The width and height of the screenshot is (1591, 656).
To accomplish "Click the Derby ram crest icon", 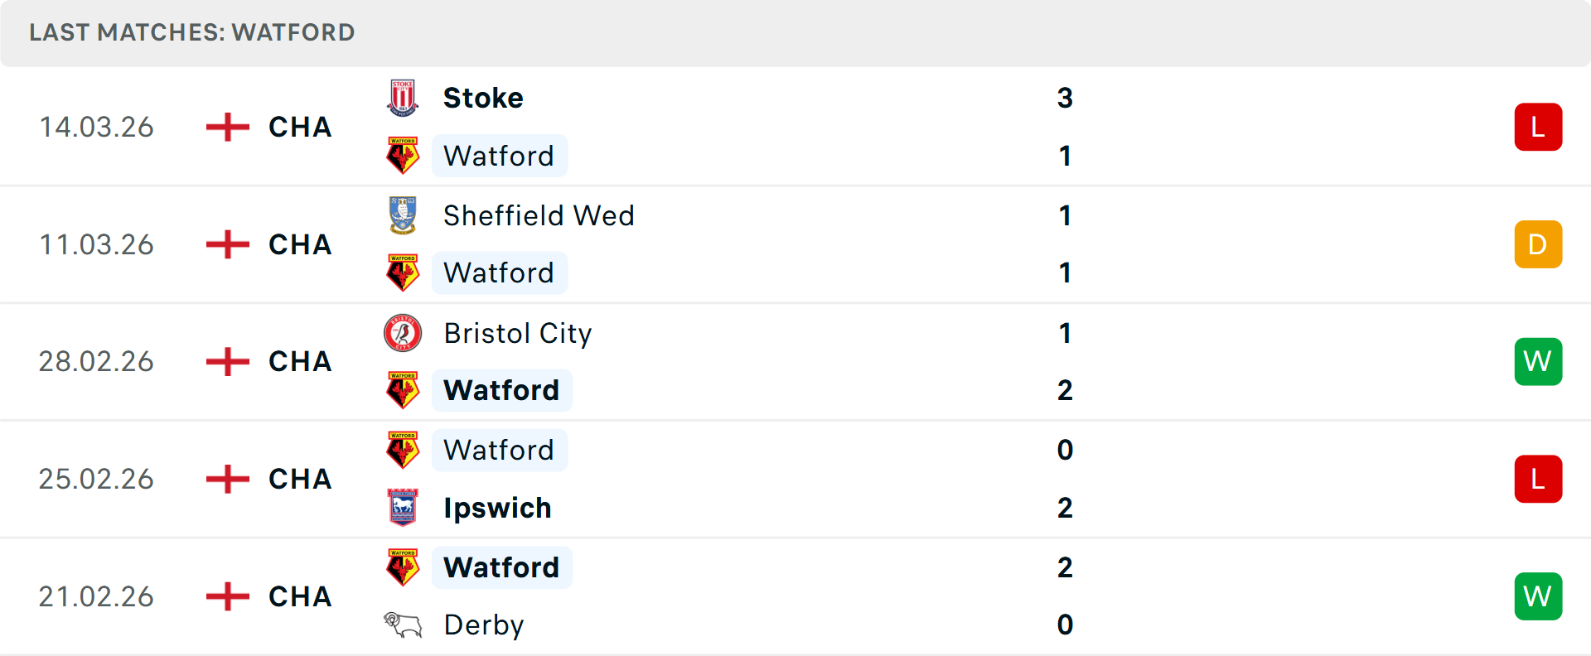I will (x=403, y=625).
